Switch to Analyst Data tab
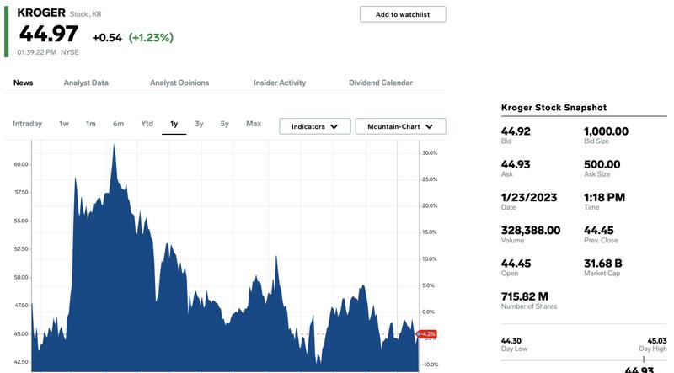674x373 pixels. tap(86, 83)
